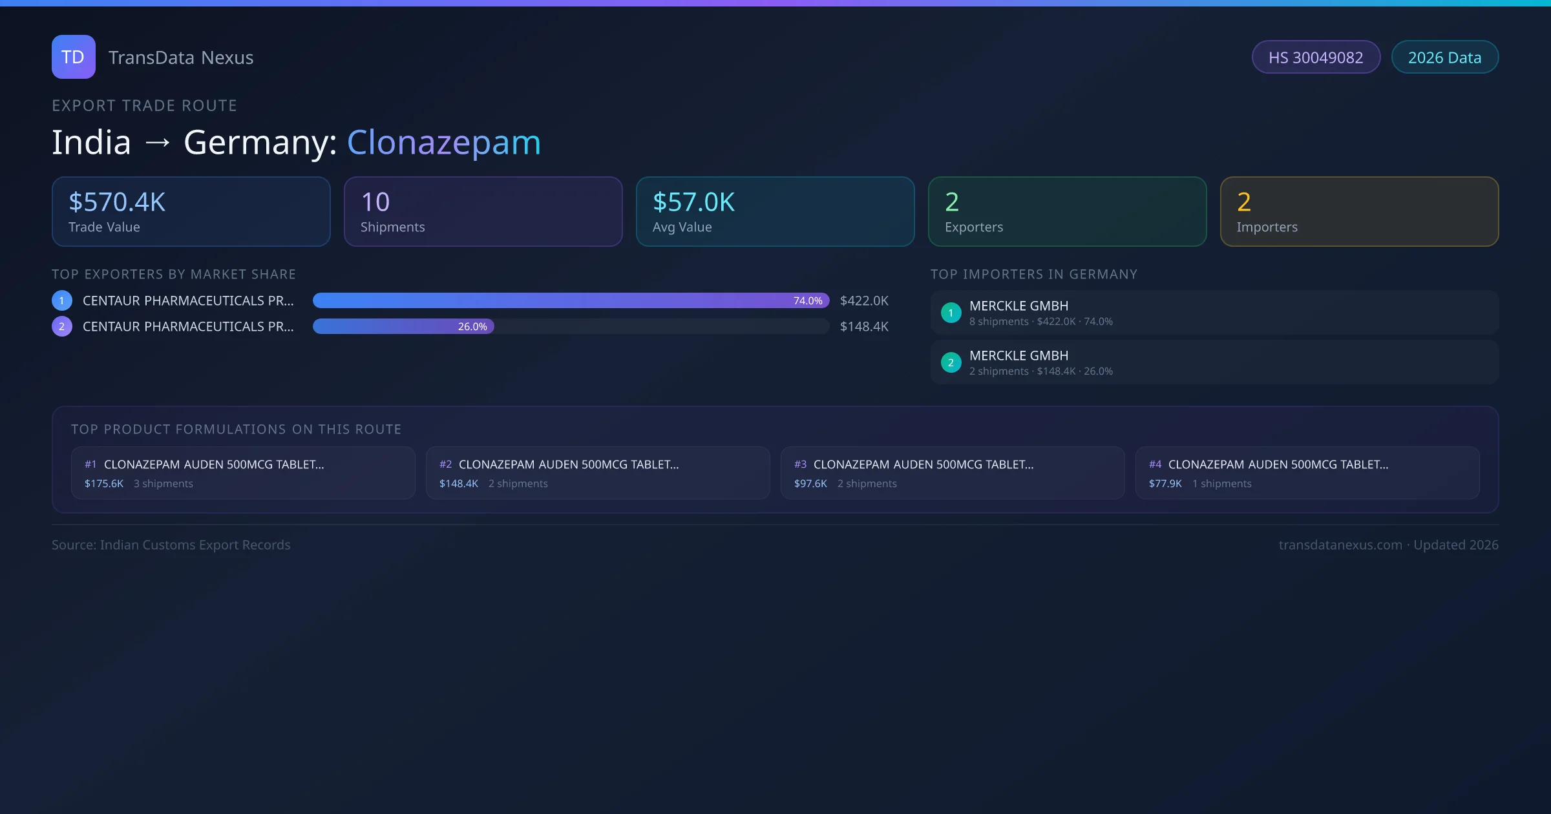Open #2 Clonazepam formulation worth $148.4K
This screenshot has height=814, width=1551.
click(x=597, y=473)
